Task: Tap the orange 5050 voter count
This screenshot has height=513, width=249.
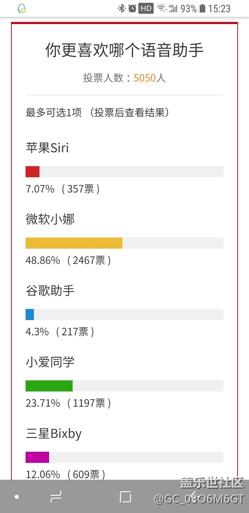Action: tap(144, 78)
